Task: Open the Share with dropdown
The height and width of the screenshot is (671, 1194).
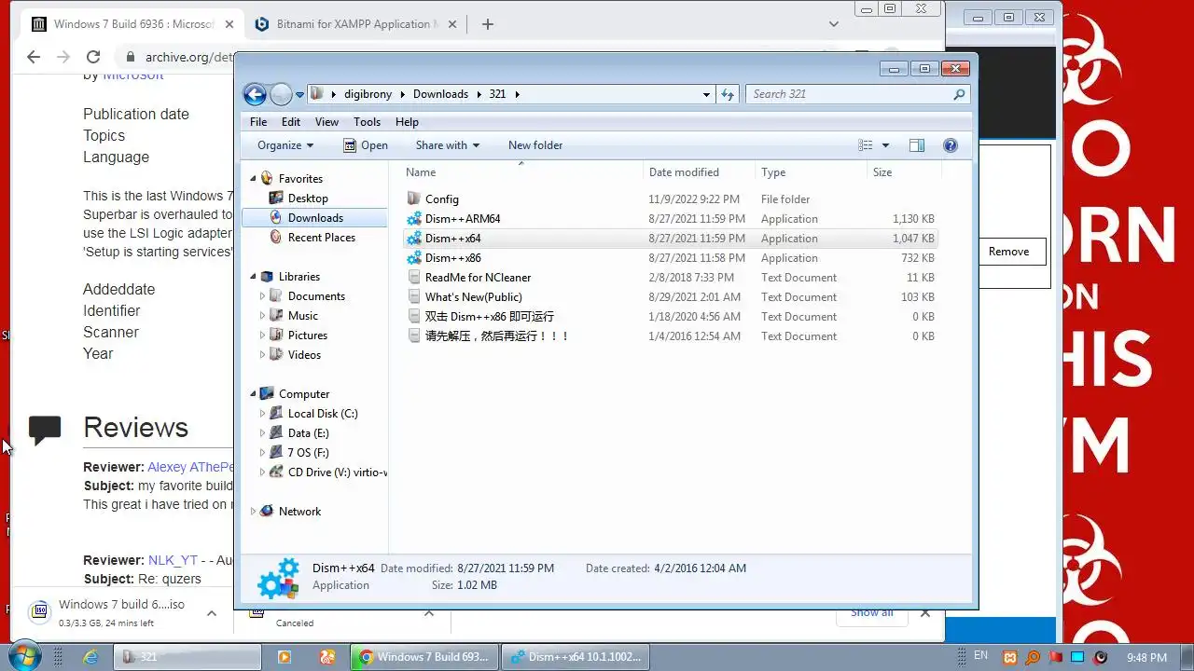Action: point(447,145)
